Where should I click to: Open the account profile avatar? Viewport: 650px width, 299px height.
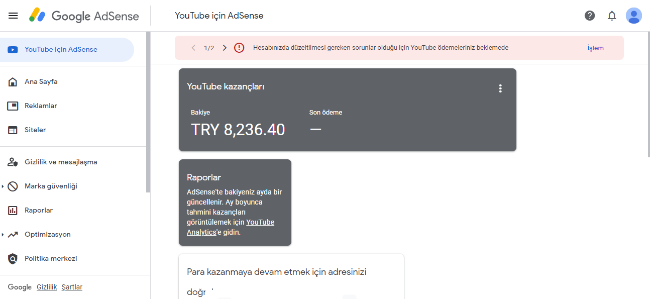[x=634, y=16]
